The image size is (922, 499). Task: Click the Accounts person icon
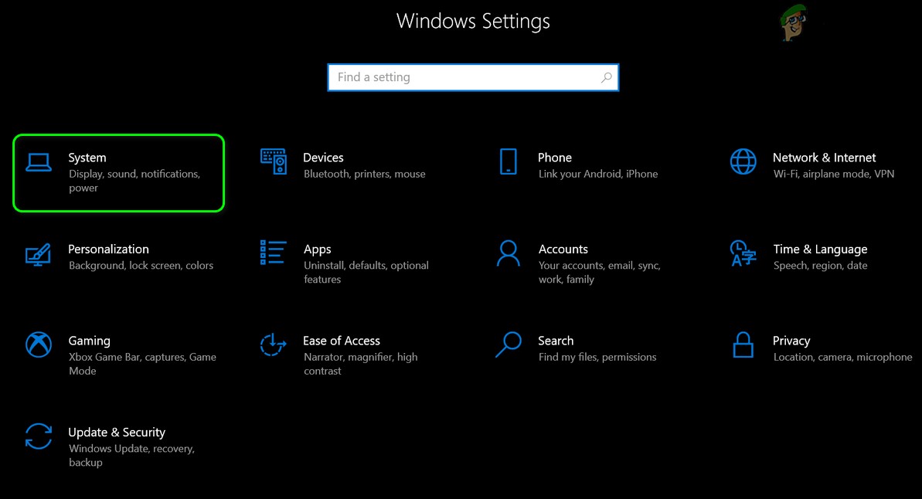(x=508, y=253)
